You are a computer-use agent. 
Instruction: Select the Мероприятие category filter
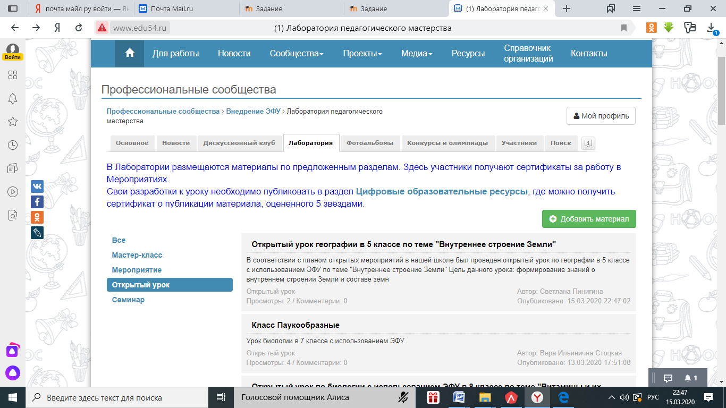(x=137, y=270)
